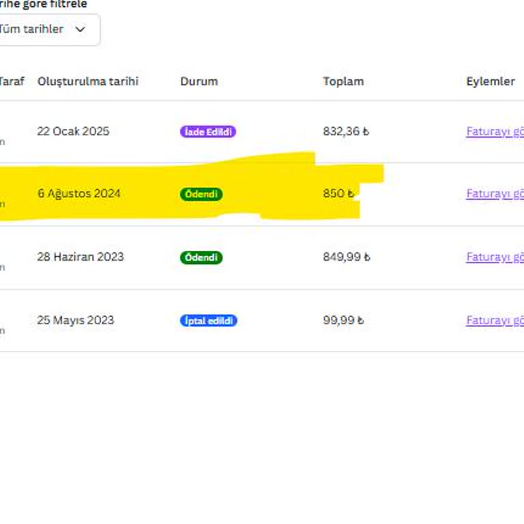Select the date 28 Haziran 2023
The image size is (524, 524).
coord(81,257)
